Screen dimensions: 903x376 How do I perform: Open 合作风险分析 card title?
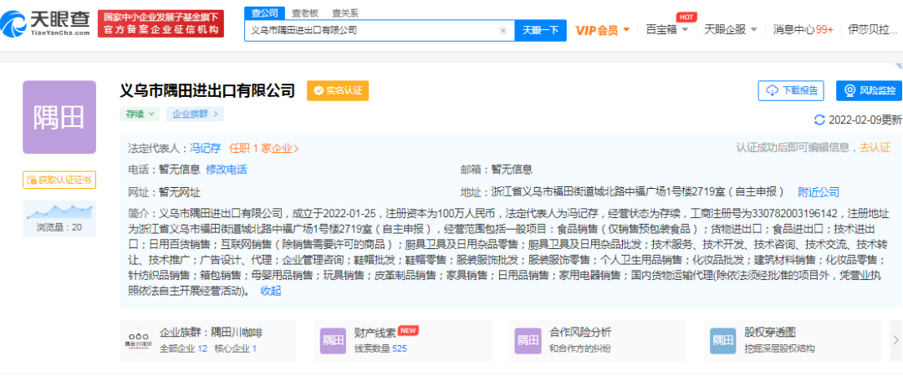pyautogui.click(x=580, y=333)
